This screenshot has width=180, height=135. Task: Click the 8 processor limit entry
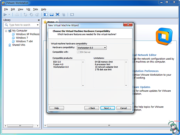point(102,64)
